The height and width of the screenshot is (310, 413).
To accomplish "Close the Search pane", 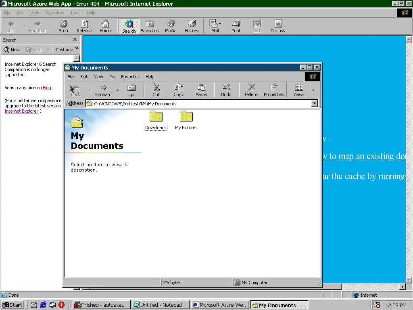I will pyautogui.click(x=75, y=40).
